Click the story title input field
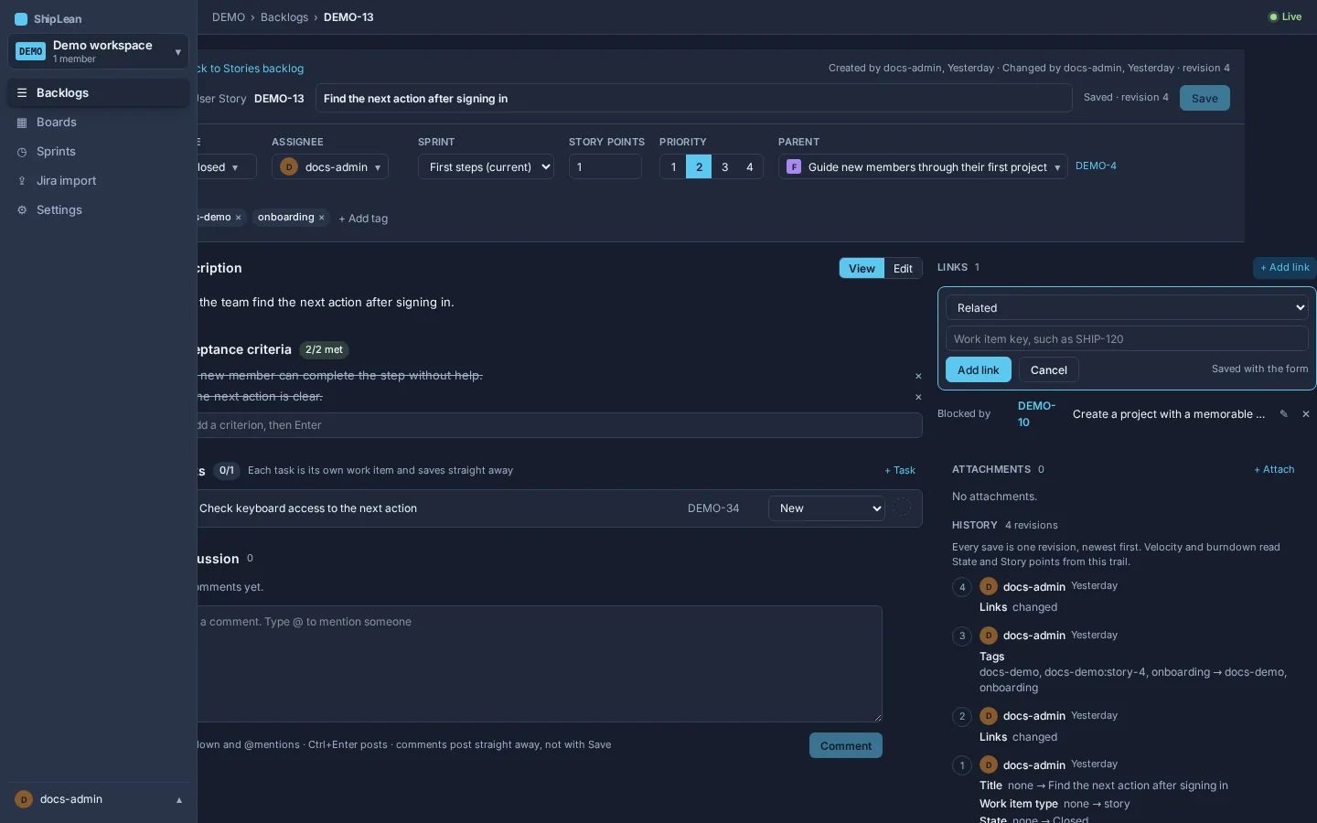1317x823 pixels. tap(693, 99)
